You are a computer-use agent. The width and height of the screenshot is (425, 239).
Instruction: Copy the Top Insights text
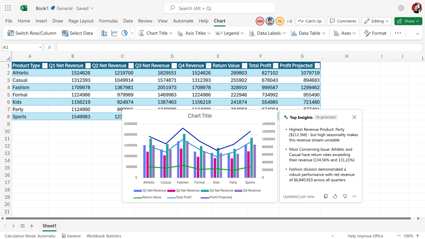(326, 196)
